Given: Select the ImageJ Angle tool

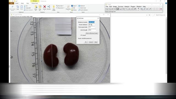Looking at the screenshot, I should [121, 9].
